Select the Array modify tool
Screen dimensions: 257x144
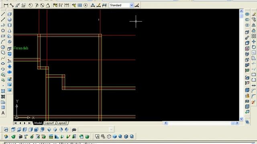[254, 36]
